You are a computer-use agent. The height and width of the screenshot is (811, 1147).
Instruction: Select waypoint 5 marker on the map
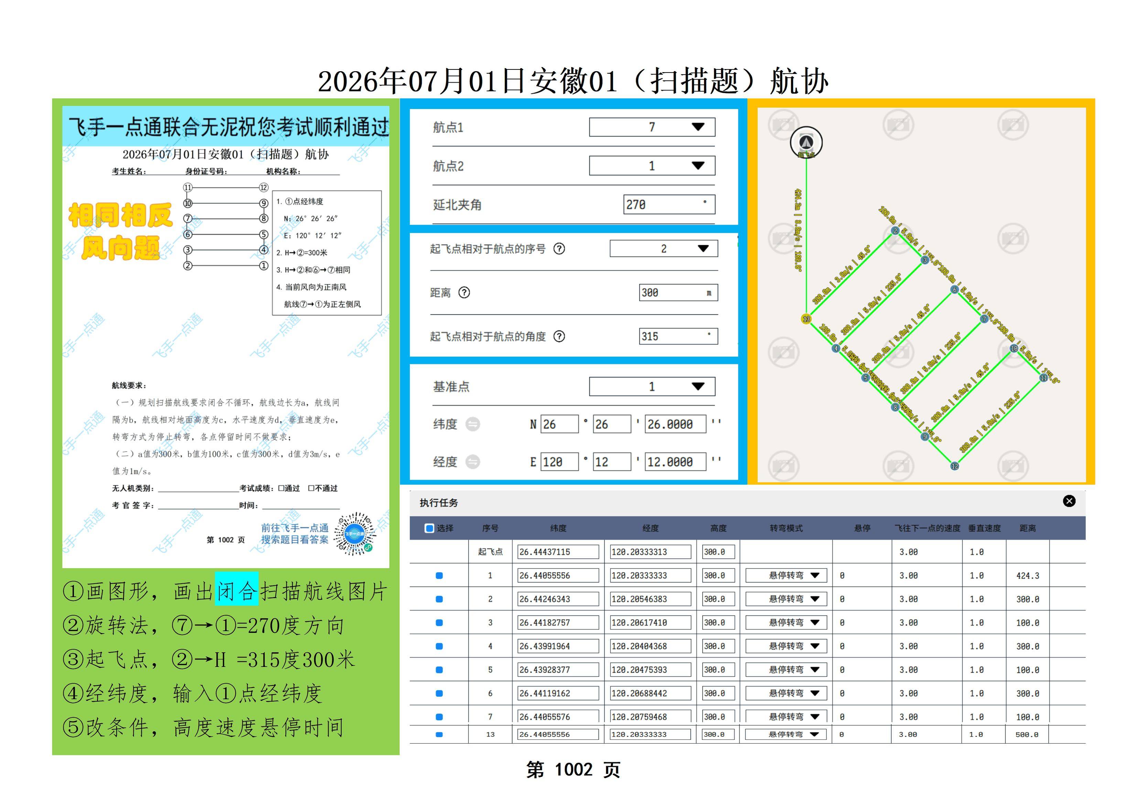click(865, 378)
